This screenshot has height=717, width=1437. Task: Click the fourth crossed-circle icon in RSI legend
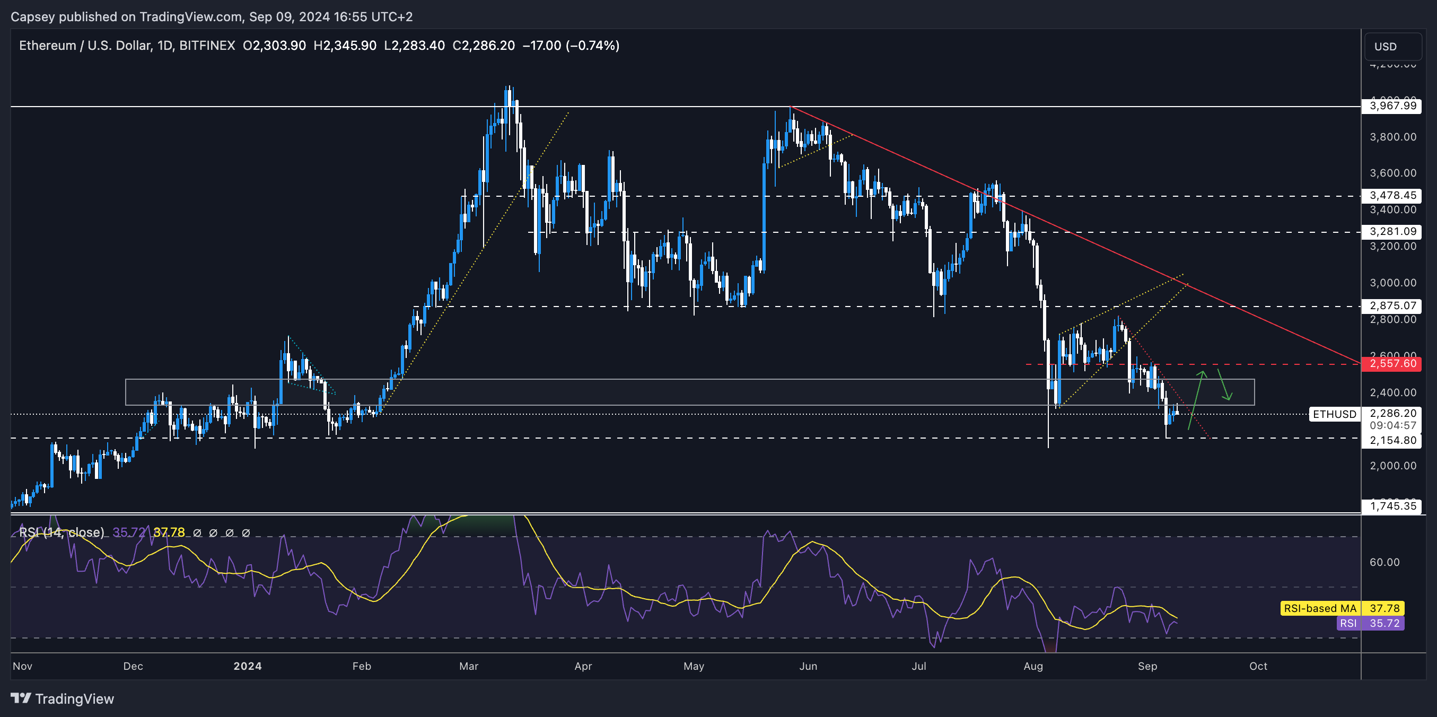point(247,532)
